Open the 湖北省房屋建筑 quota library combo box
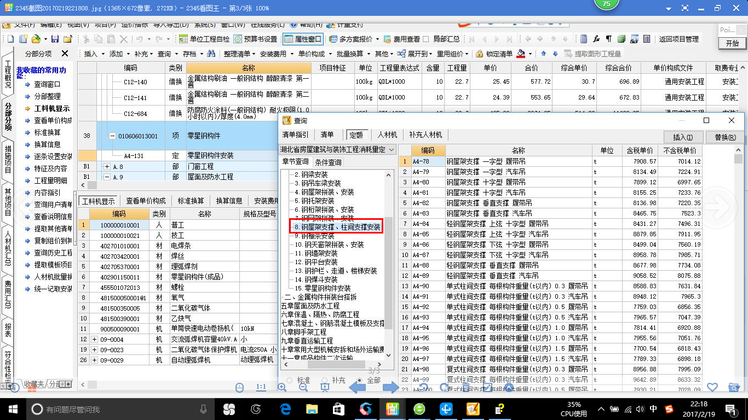Viewport: 748px width, 420px height. click(337, 149)
